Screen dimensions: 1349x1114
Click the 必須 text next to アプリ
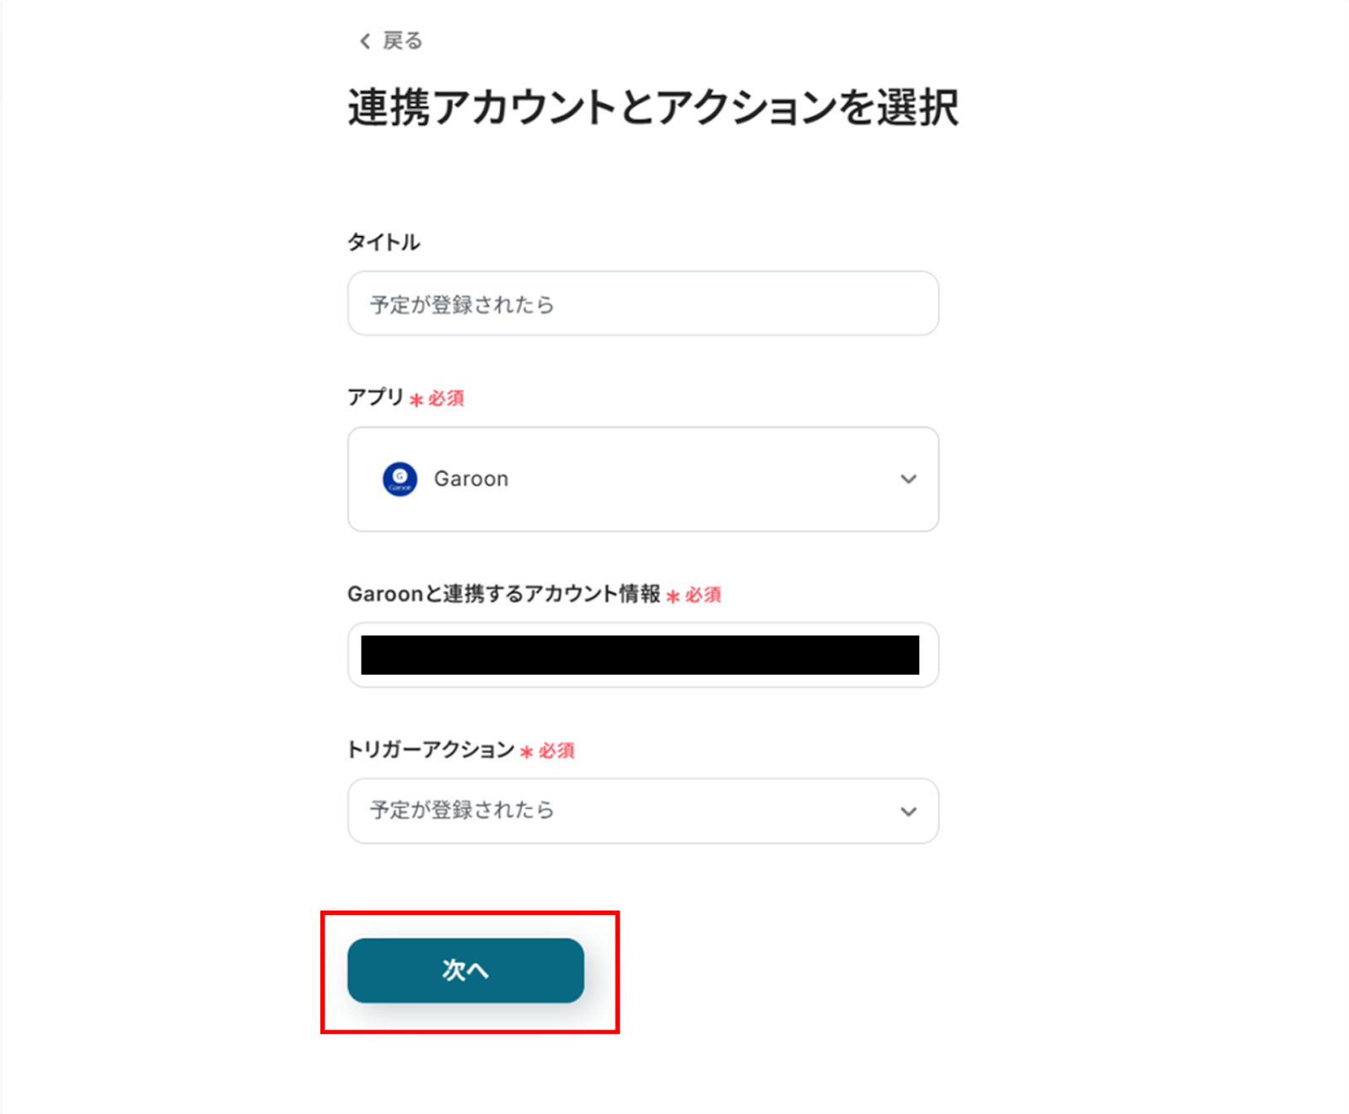(446, 398)
